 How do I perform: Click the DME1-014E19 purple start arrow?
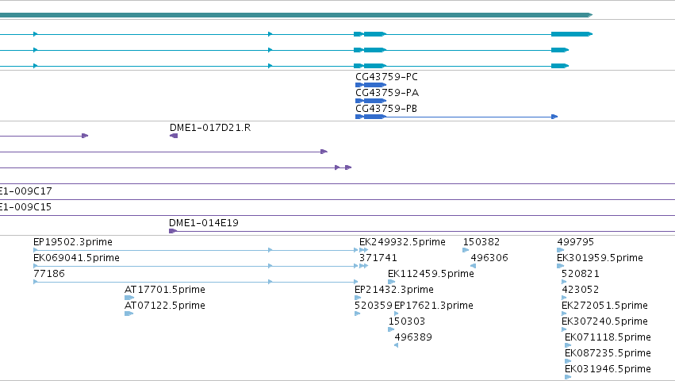pyautogui.click(x=173, y=231)
